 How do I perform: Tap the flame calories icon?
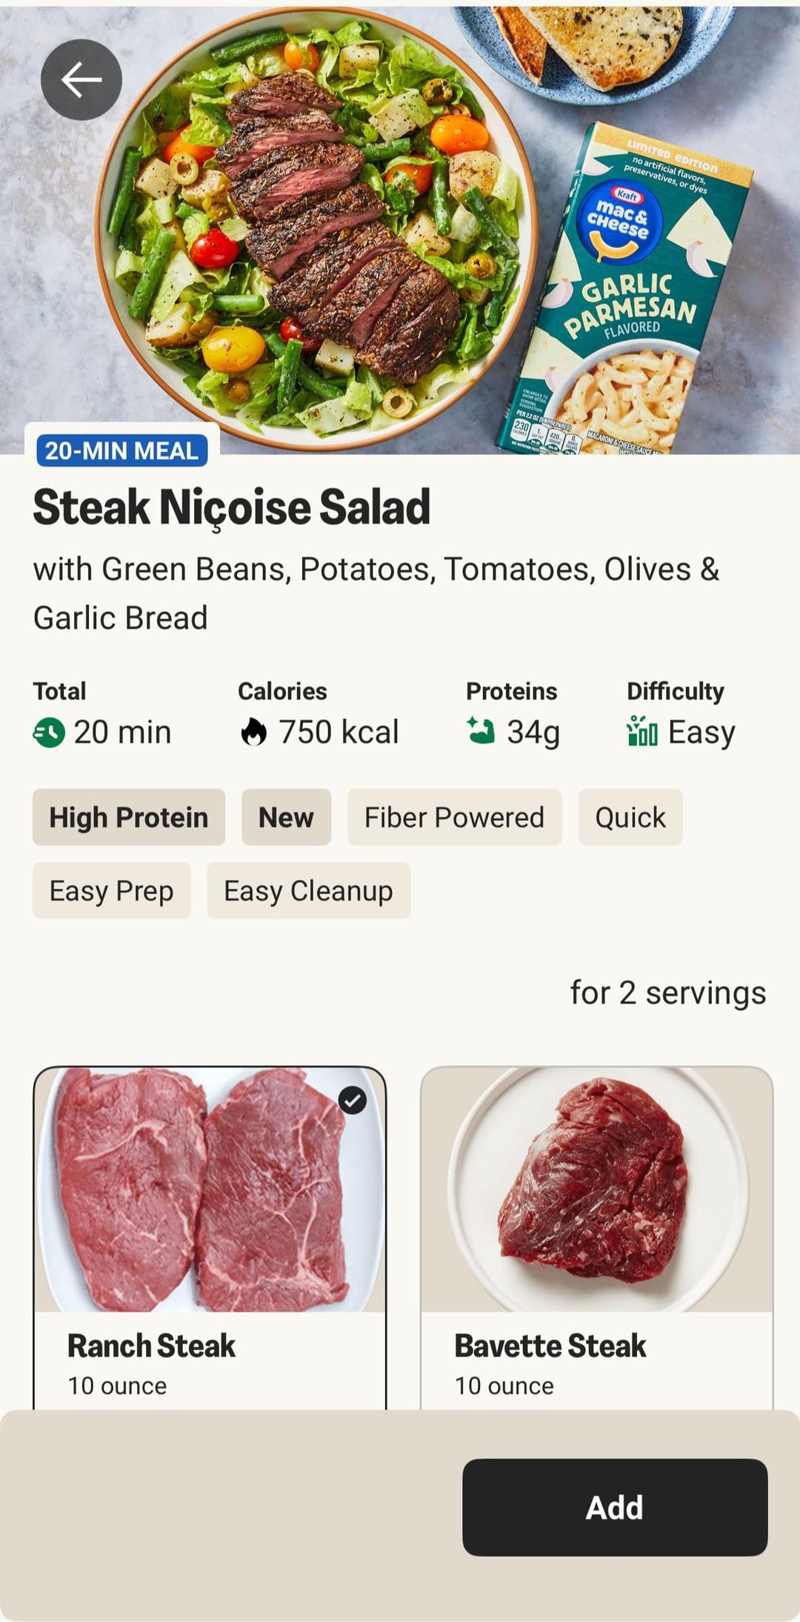[x=253, y=732]
